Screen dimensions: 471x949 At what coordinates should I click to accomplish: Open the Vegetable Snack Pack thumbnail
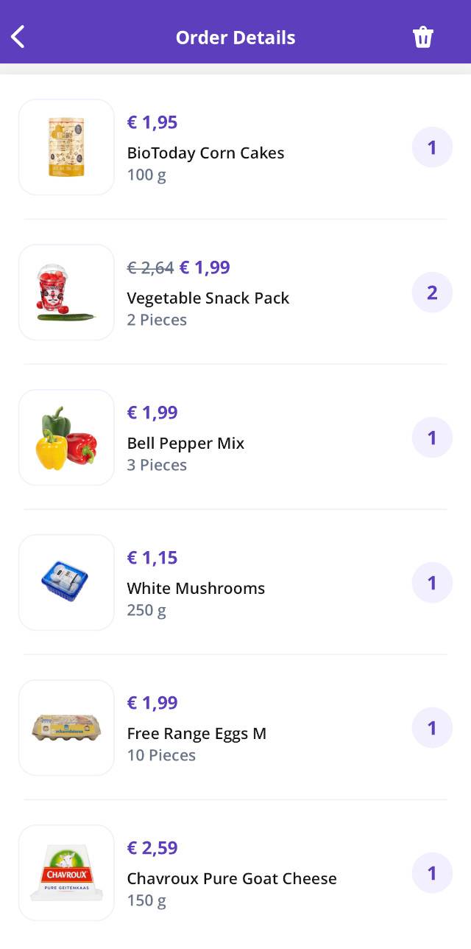tap(66, 293)
